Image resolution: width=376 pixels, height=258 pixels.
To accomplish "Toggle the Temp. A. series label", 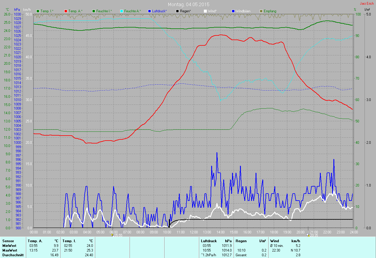I will click(75, 11).
